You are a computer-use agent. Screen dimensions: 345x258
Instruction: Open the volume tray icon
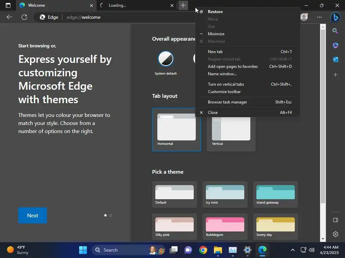pyautogui.click(x=312, y=250)
